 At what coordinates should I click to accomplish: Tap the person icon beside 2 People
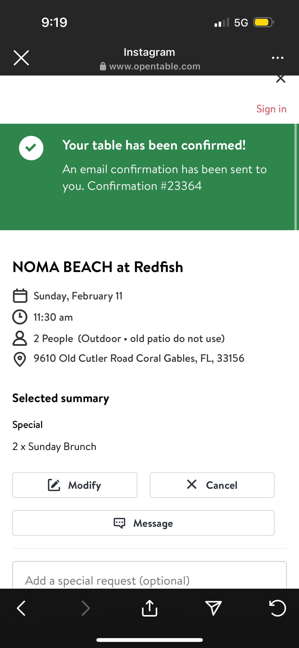pyautogui.click(x=20, y=338)
